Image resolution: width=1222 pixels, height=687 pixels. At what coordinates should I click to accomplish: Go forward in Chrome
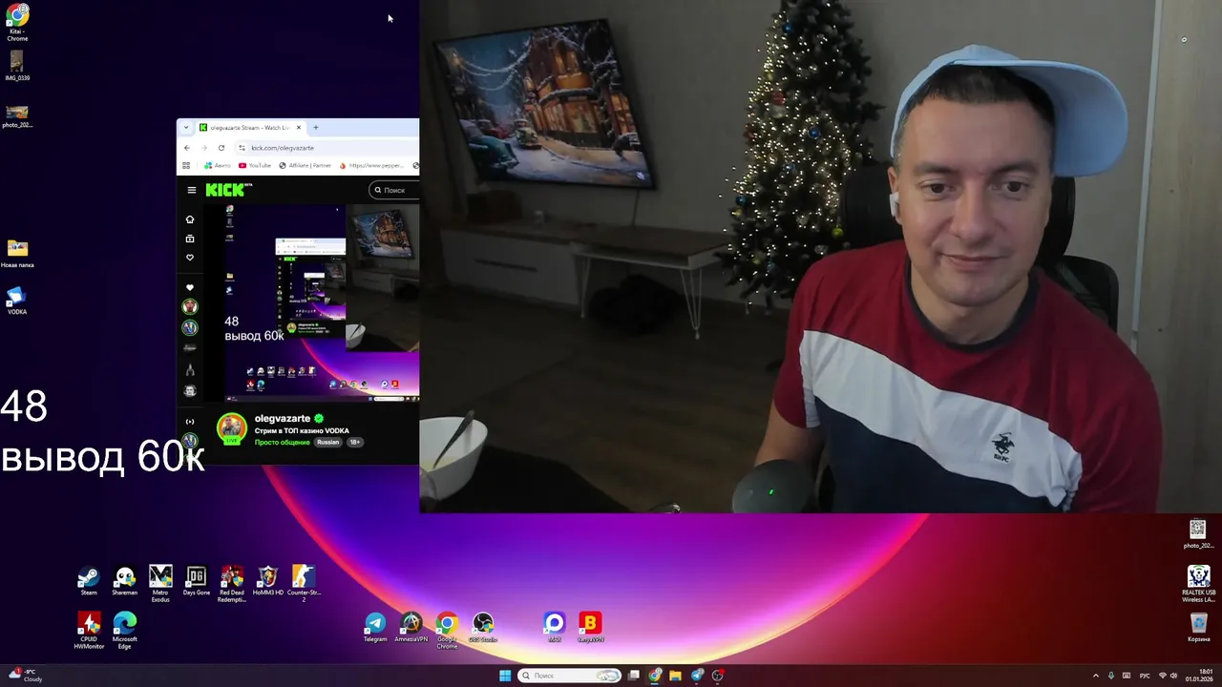204,148
